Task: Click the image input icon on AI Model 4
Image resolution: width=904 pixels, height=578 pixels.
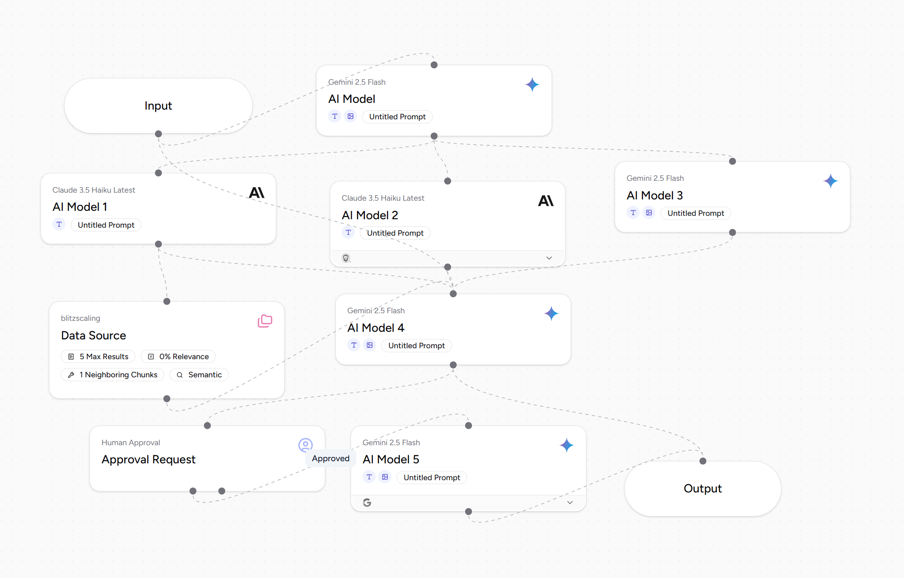Action: point(370,345)
